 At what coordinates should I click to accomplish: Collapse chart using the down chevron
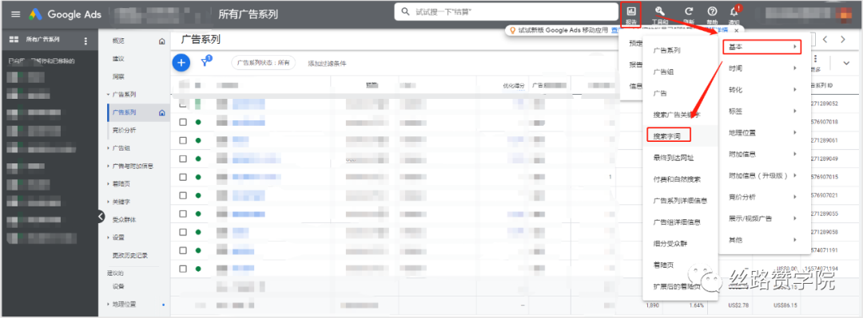[846, 63]
